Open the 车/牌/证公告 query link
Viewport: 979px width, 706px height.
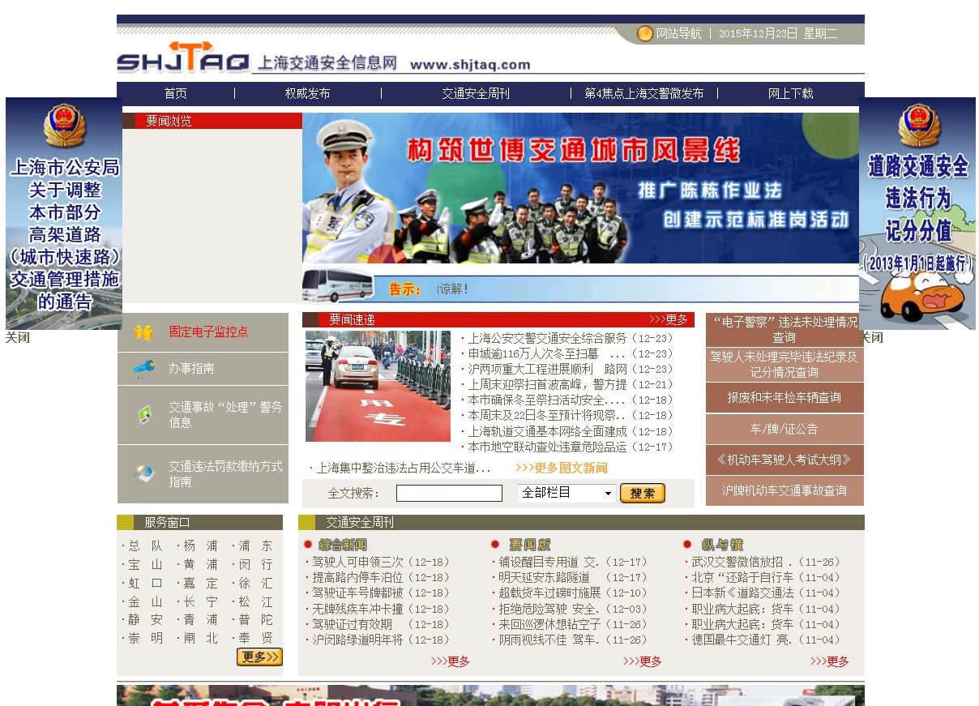pos(784,430)
